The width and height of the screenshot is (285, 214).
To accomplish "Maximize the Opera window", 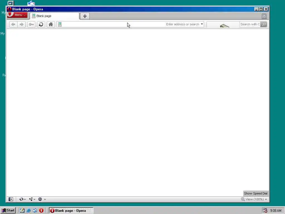I will tap(261, 9).
